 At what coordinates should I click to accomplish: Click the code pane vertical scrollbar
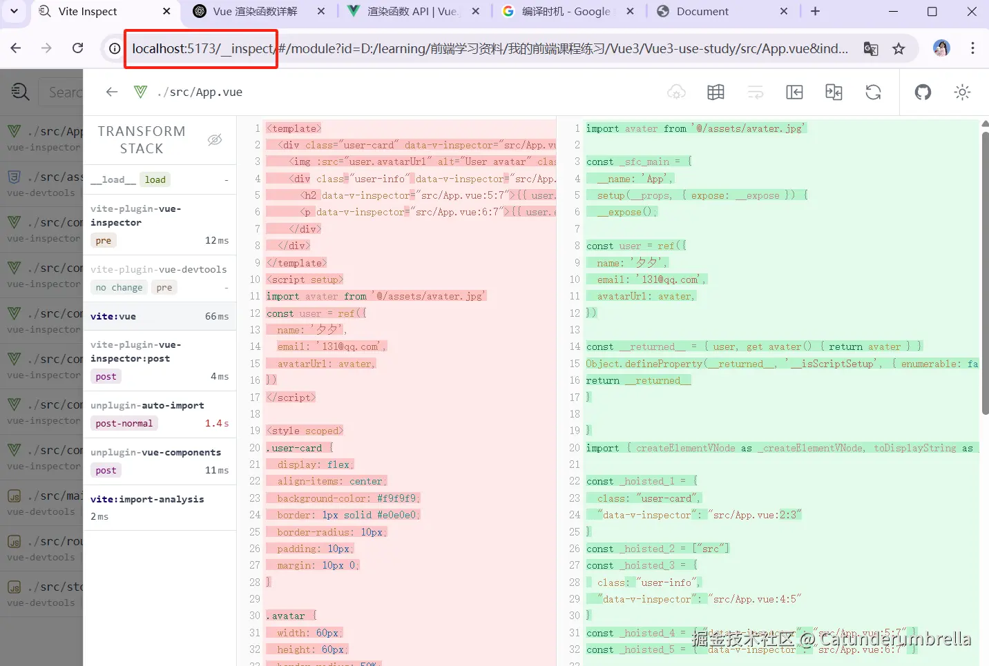point(985,273)
